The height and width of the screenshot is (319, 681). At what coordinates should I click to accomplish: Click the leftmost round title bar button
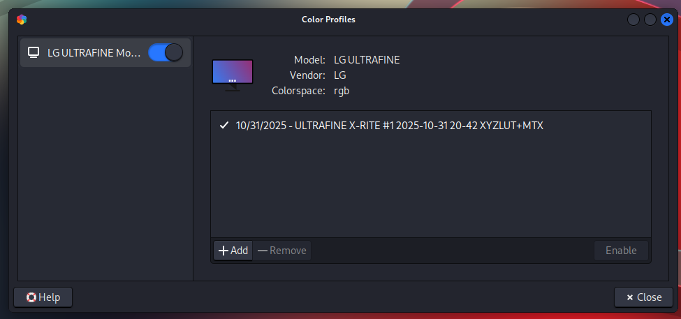(x=634, y=20)
